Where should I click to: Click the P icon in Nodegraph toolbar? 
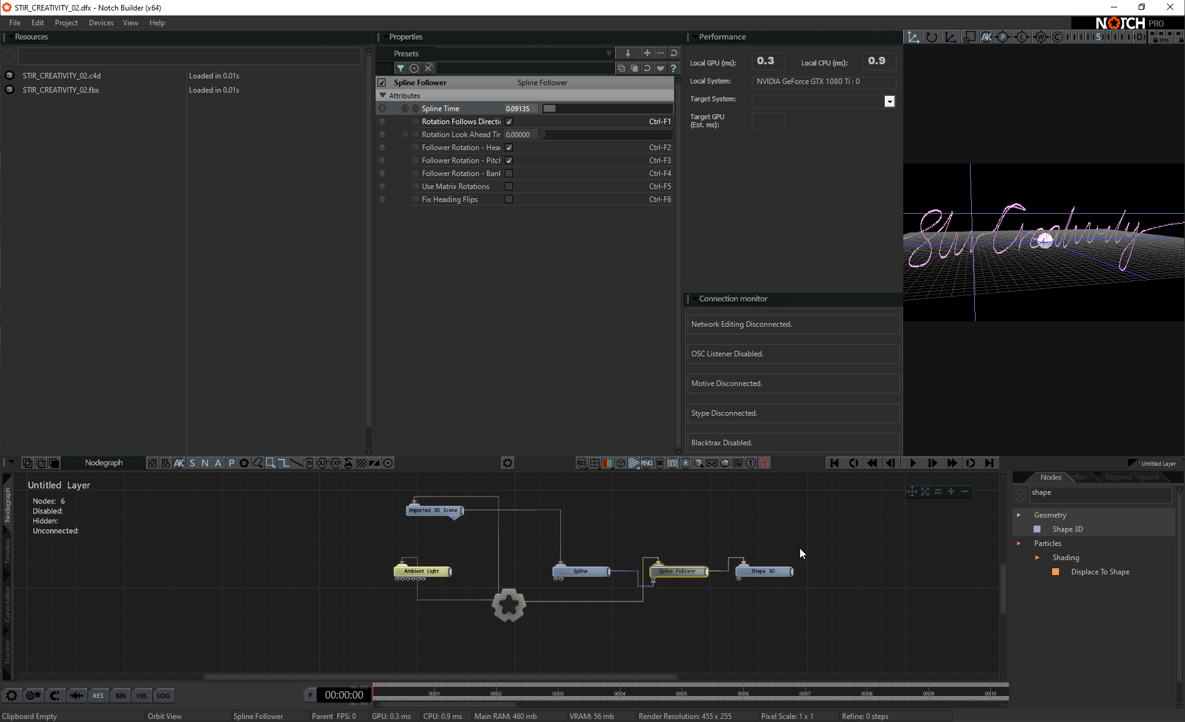[x=232, y=463]
